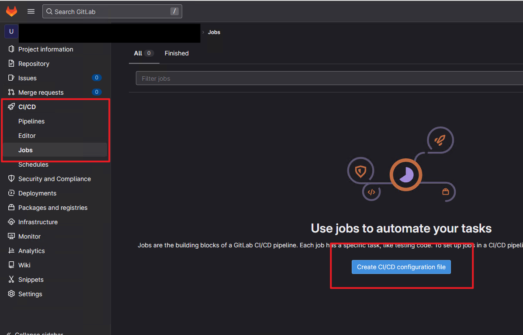Open the Repository section
The width and height of the screenshot is (523, 335).
[34, 64]
